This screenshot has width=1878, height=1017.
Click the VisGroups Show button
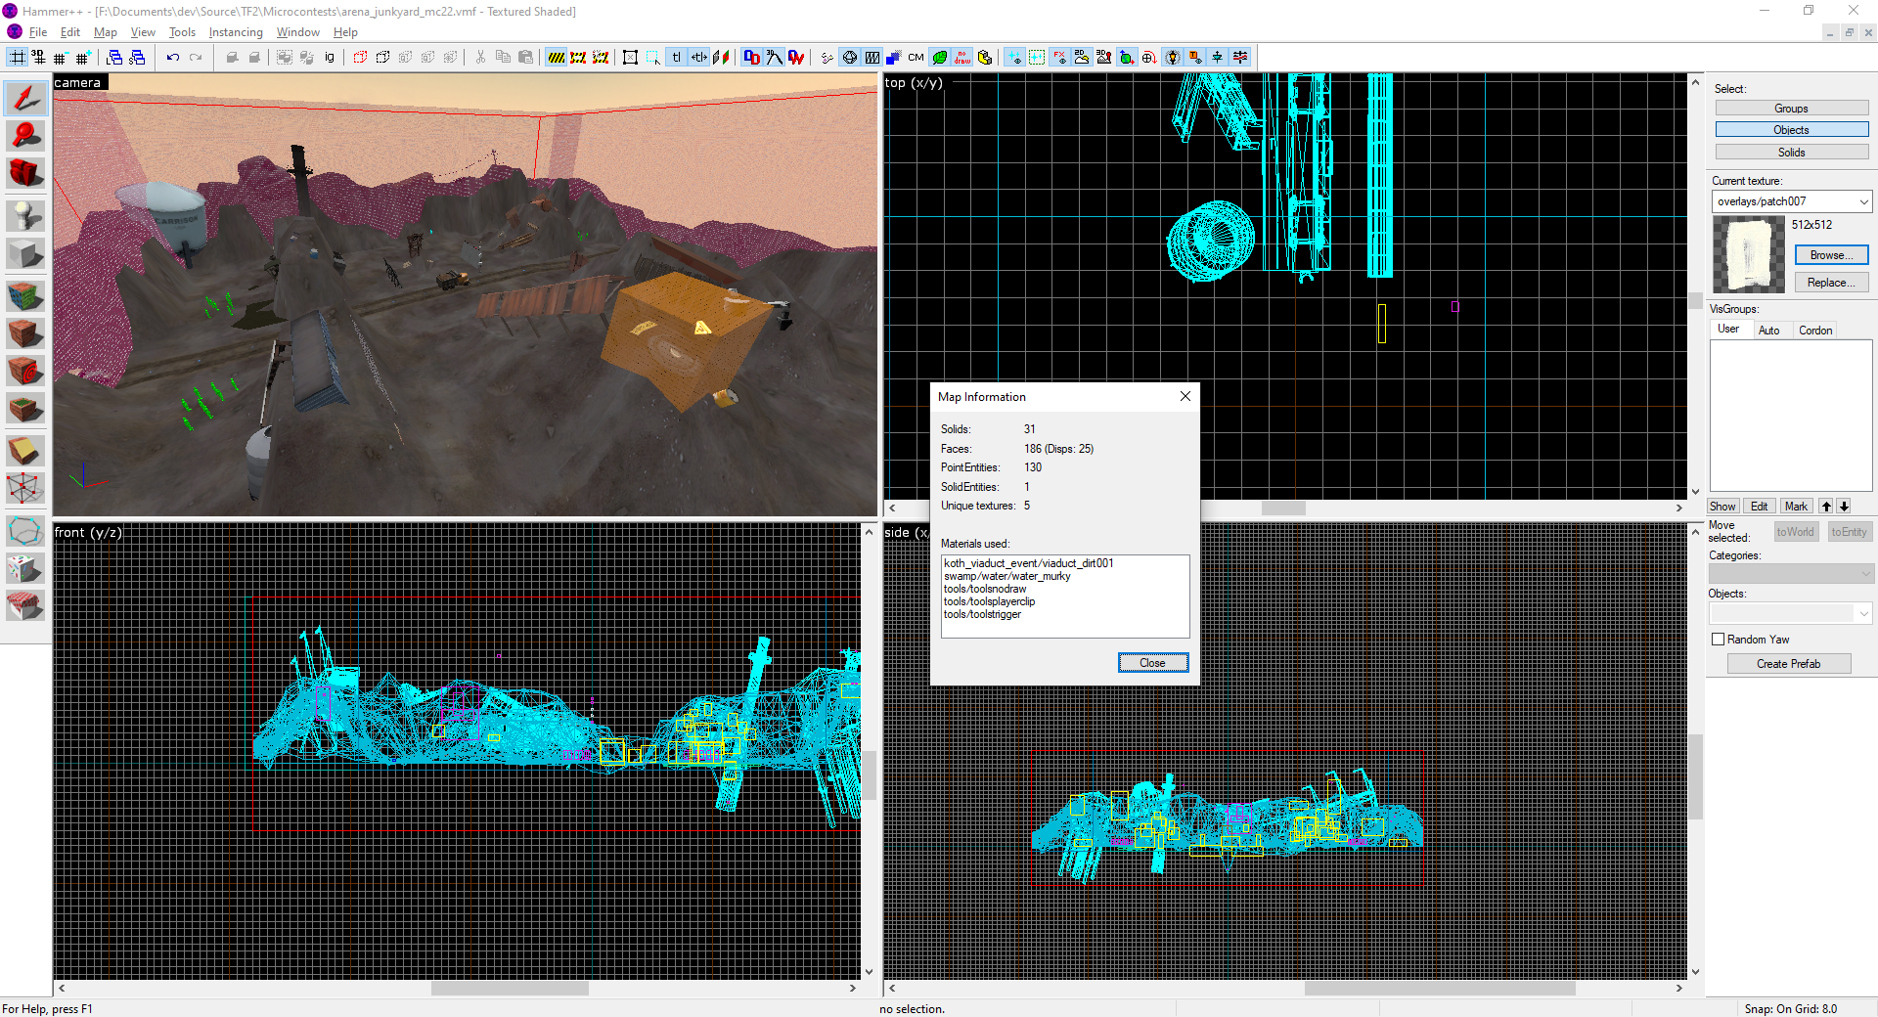pos(1722,507)
